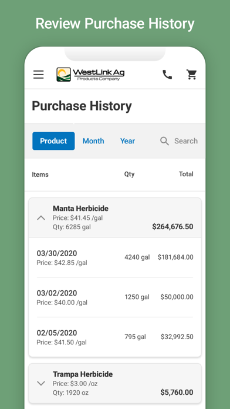Click the Qty column header
Image resolution: width=230 pixels, height=409 pixels.
click(129, 174)
